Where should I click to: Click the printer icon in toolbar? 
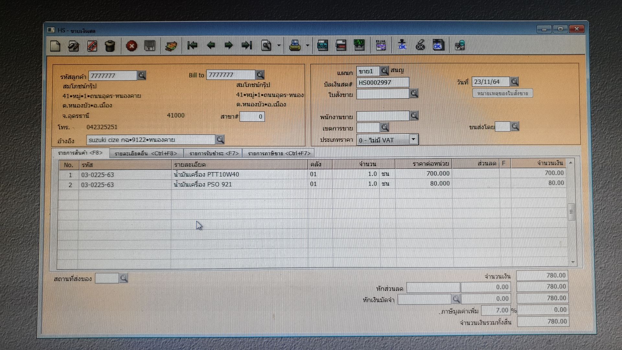coord(295,45)
